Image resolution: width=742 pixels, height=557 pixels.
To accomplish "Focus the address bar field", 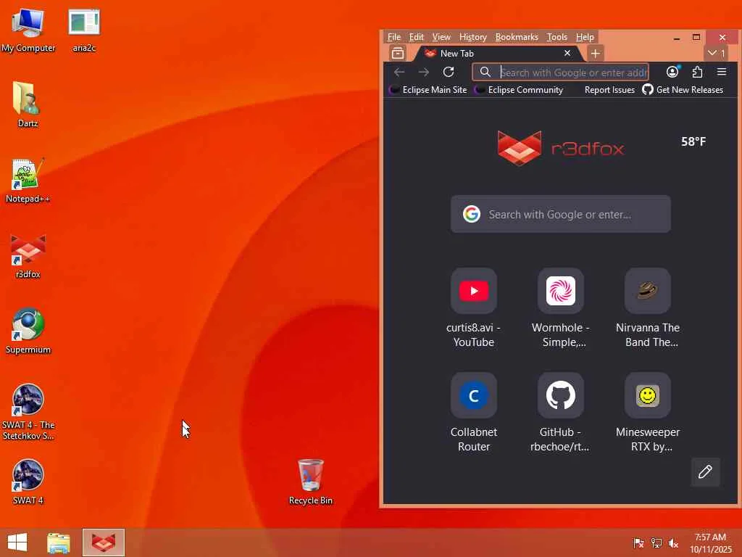I will point(560,72).
